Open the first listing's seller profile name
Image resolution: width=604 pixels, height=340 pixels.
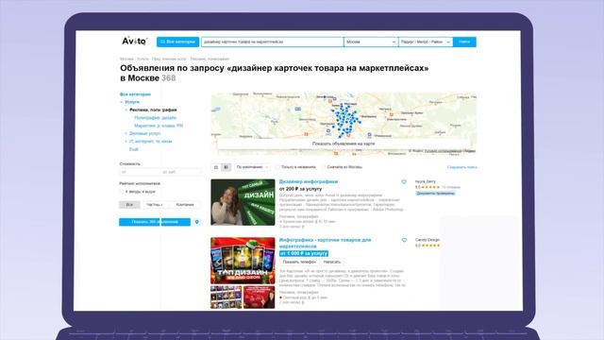(426, 181)
